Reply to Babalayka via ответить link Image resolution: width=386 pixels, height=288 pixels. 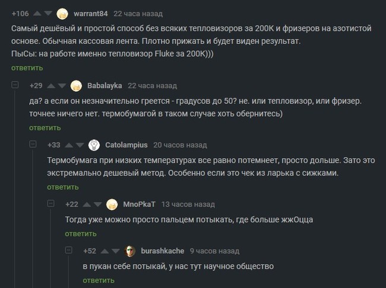click(45, 128)
